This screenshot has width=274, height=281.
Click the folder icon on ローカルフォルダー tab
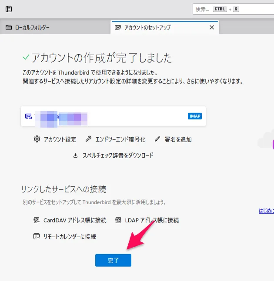pyautogui.click(x=9, y=28)
